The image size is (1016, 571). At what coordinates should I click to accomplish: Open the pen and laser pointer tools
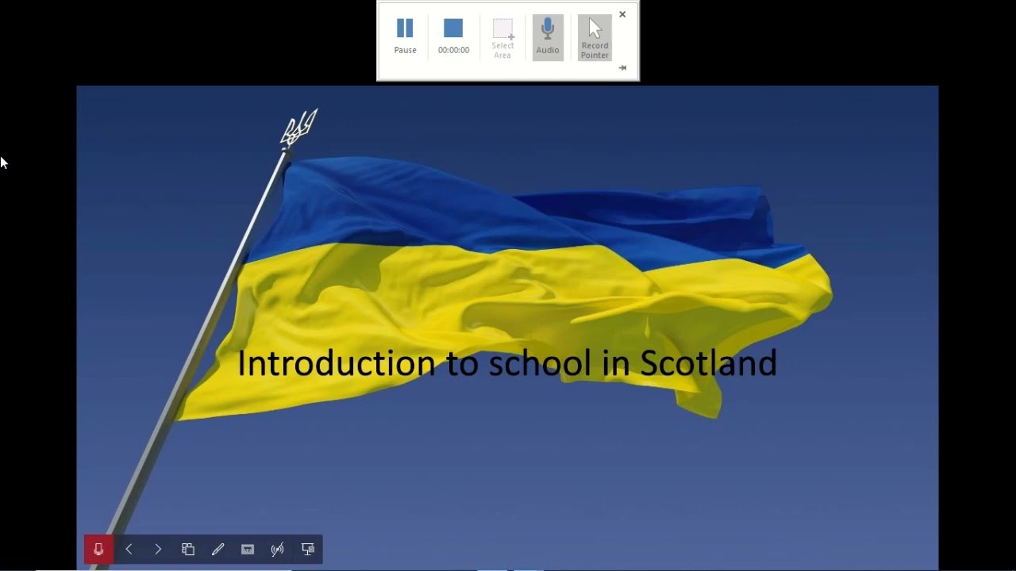click(x=217, y=550)
